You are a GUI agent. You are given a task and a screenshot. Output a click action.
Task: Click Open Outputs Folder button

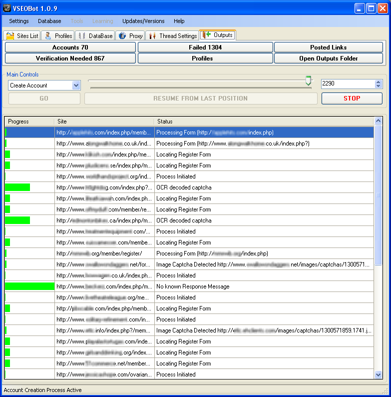coord(329,58)
